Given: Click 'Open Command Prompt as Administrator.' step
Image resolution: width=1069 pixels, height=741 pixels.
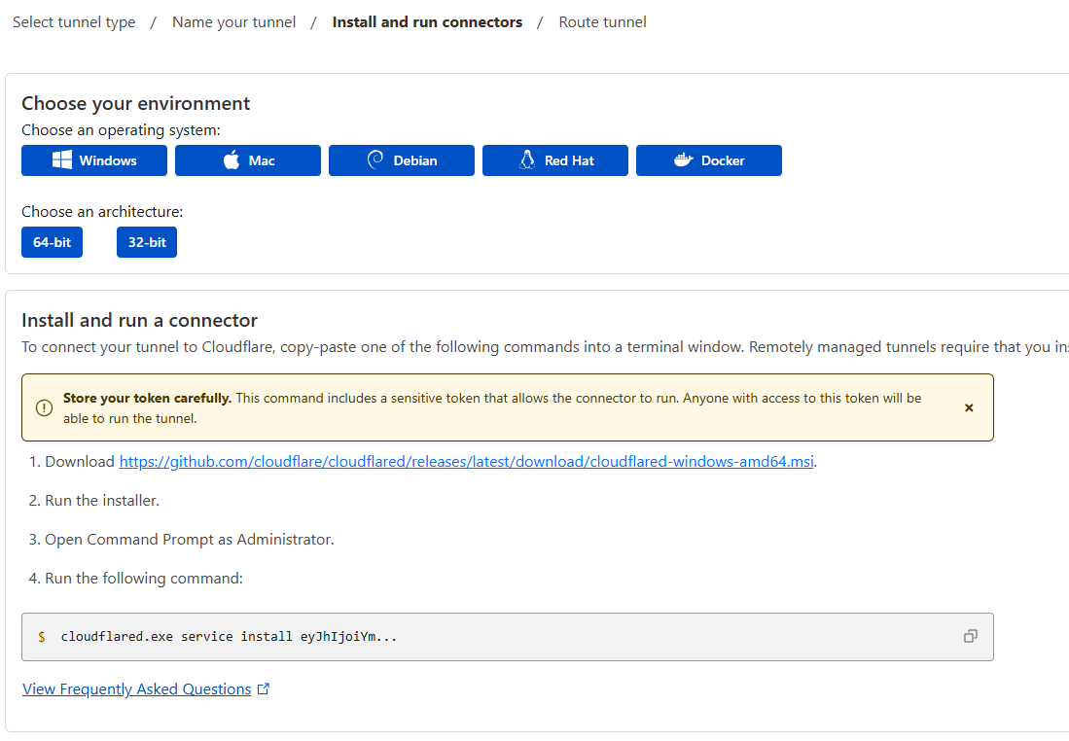Looking at the screenshot, I should [x=189, y=540].
